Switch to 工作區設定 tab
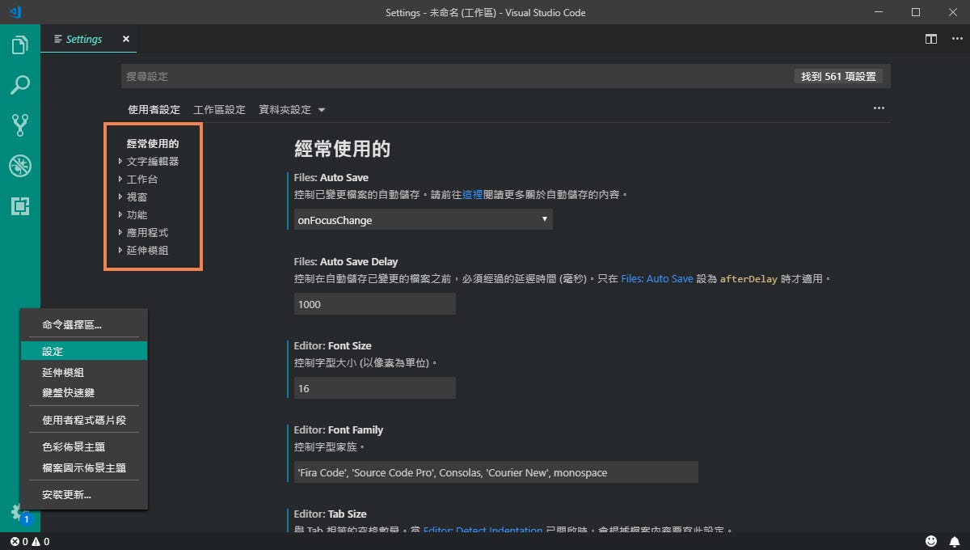The image size is (970, 550). pos(219,109)
